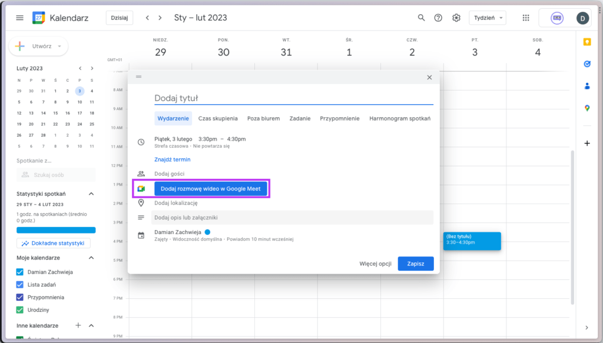Open the Google apps grid
603x343 pixels.
(526, 18)
